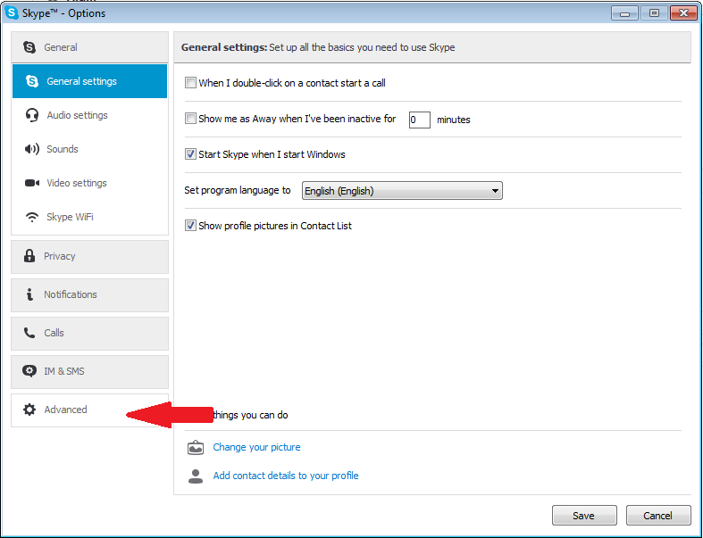Open Add contact details to your profile
Viewport: 703px width, 538px height.
[x=286, y=476]
